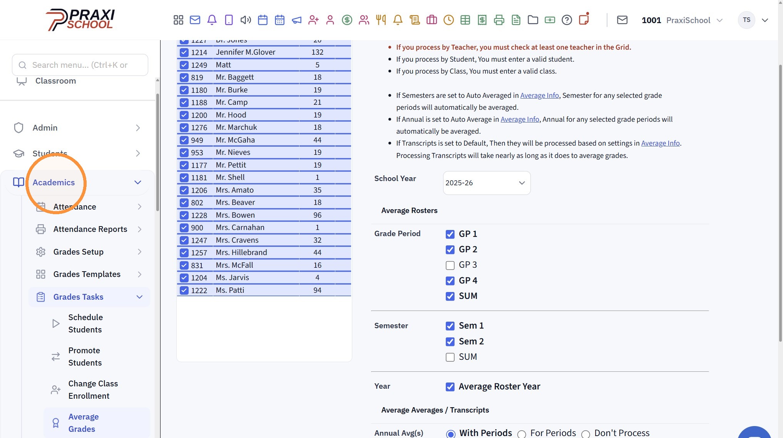This screenshot has height=438, width=783.
Task: Open the PraxiSchool school selector dropdown
Action: [x=682, y=20]
